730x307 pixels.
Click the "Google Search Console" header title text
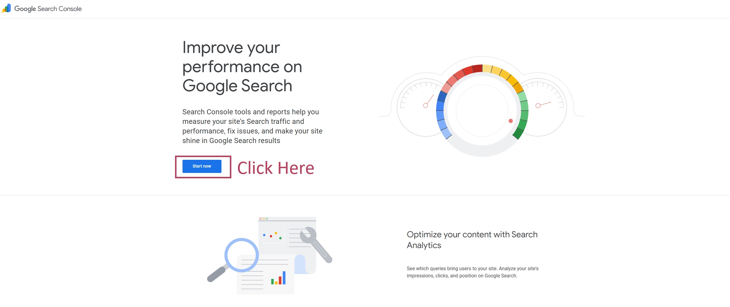click(48, 9)
